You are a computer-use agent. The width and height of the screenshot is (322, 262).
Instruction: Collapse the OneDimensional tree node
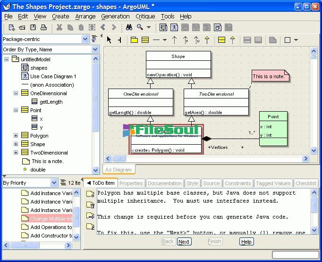coord(16,93)
